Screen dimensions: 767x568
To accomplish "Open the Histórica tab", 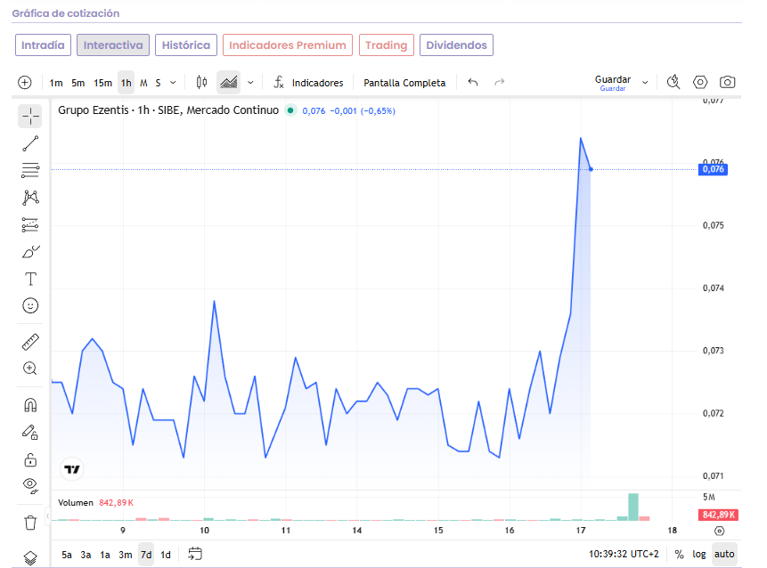I will (186, 45).
